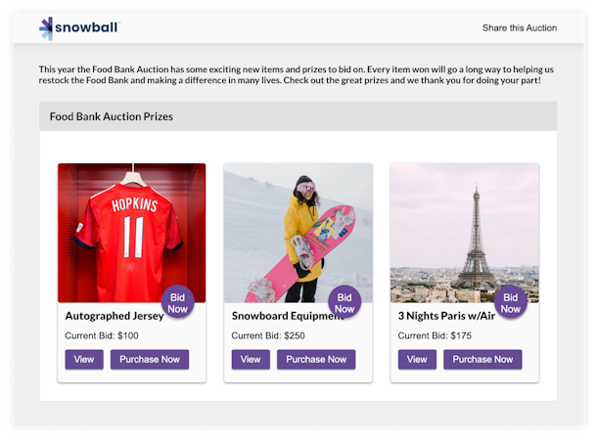View the 3 Nights Paris item
Screen dimensions: 597x440
point(417,359)
